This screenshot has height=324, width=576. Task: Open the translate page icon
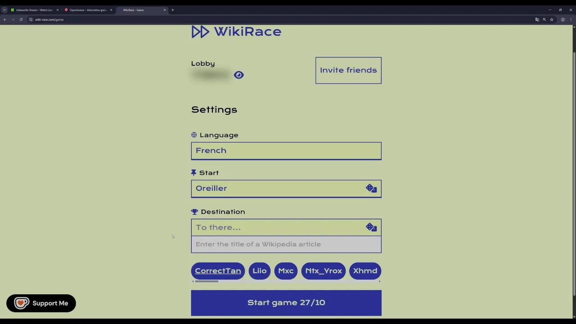(x=537, y=20)
